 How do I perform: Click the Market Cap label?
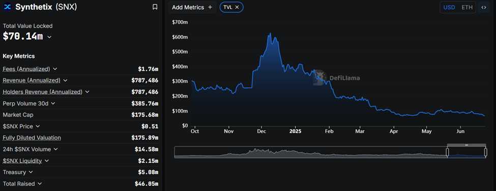point(18,115)
